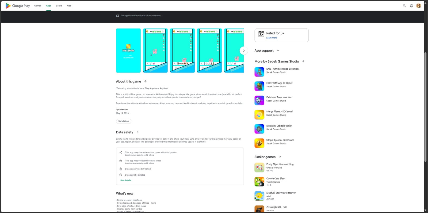The image size is (428, 213).
Task: Open Z Gunfight 2D - Full title
Action: (276, 207)
